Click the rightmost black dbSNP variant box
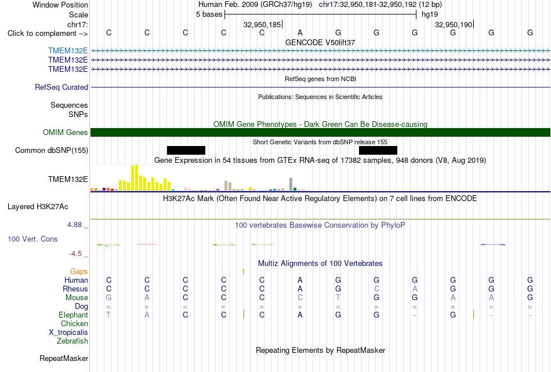The height and width of the screenshot is (372, 551). pos(378,150)
